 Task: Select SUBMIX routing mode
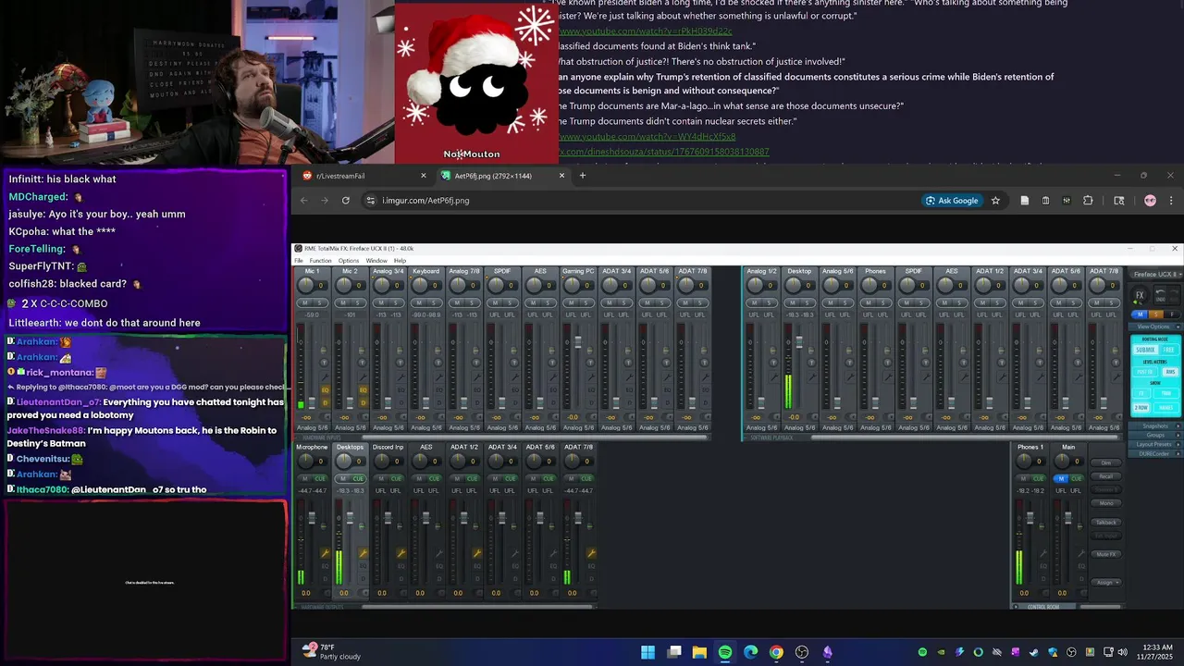[x=1145, y=350]
